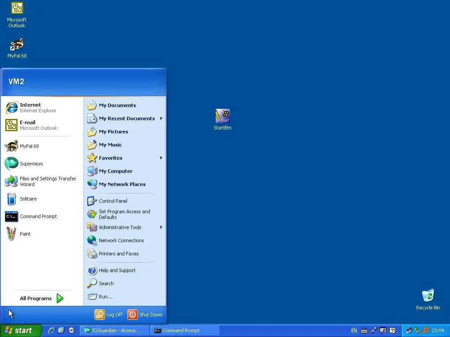Click orange magnifier tray icon
The width and height of the screenshot is (450, 337).
425,330
